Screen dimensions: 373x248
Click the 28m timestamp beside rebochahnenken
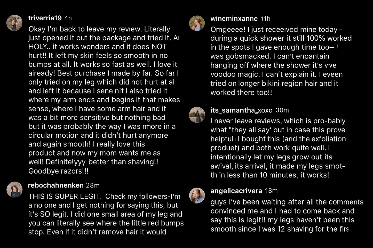pos(93,185)
